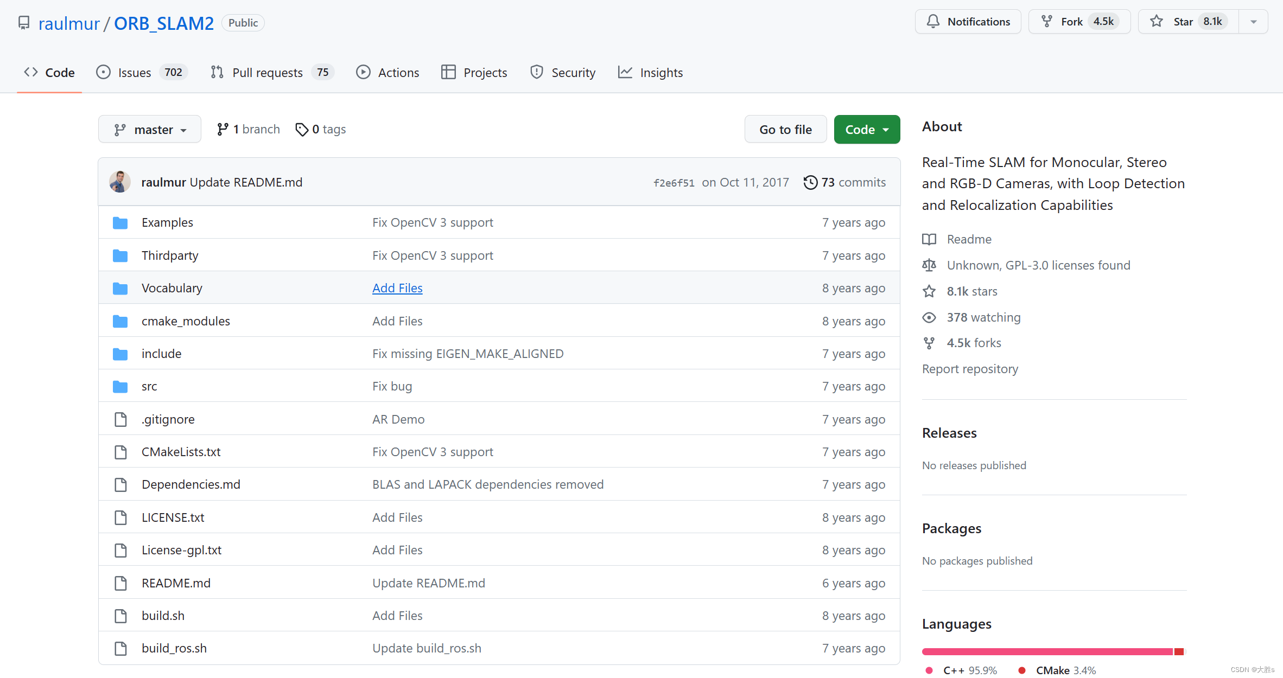Click the Notifications bell icon
Viewport: 1283px width, 678px height.
[x=933, y=22]
